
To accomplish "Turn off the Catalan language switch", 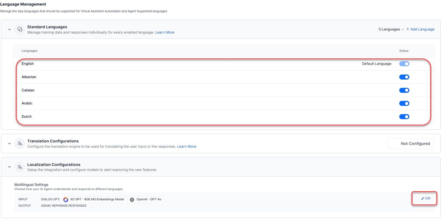I will tap(404, 90).
